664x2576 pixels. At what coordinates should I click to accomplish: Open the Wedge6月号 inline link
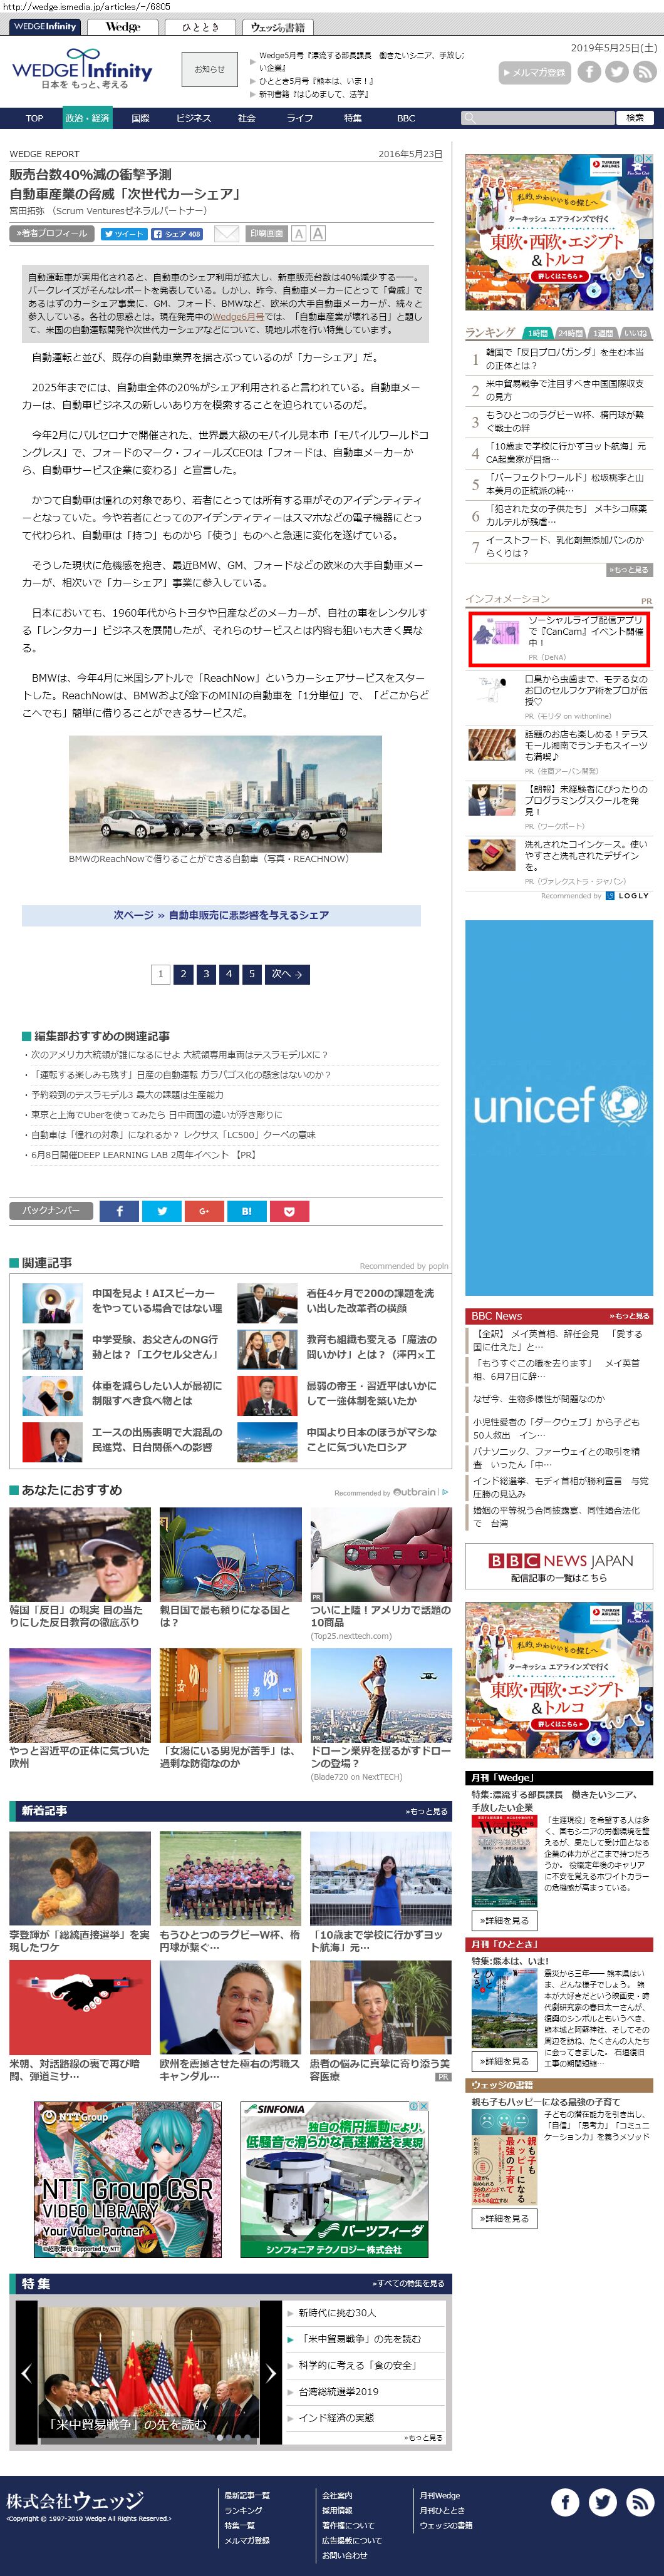(238, 316)
